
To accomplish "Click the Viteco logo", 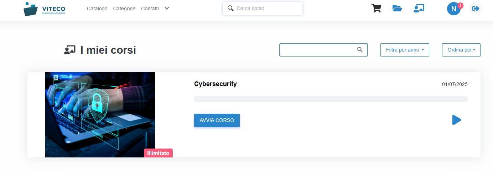I will click(x=45, y=9).
